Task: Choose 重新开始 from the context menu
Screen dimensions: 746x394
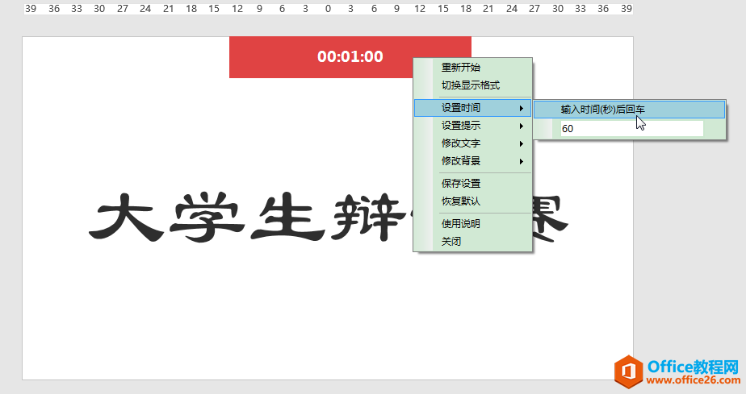Action: click(472, 68)
